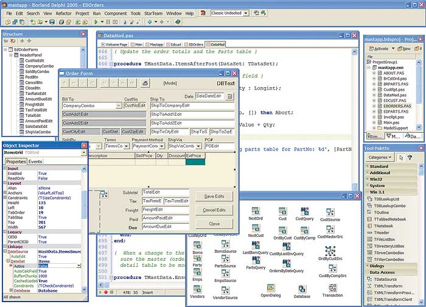The width and height of the screenshot is (426, 307).
Task: Click the OpenDialog component icon
Action: tap(271, 288)
